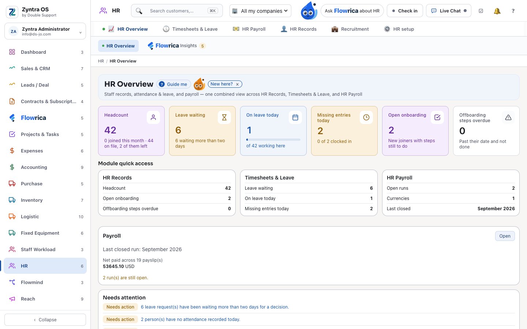Screen dimensions: 527x329
Task: Click the Missing entries clock icon
Action: (x=366, y=117)
